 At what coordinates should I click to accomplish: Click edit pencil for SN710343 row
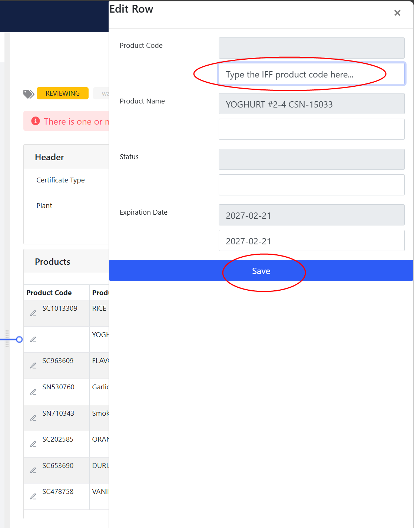33,418
